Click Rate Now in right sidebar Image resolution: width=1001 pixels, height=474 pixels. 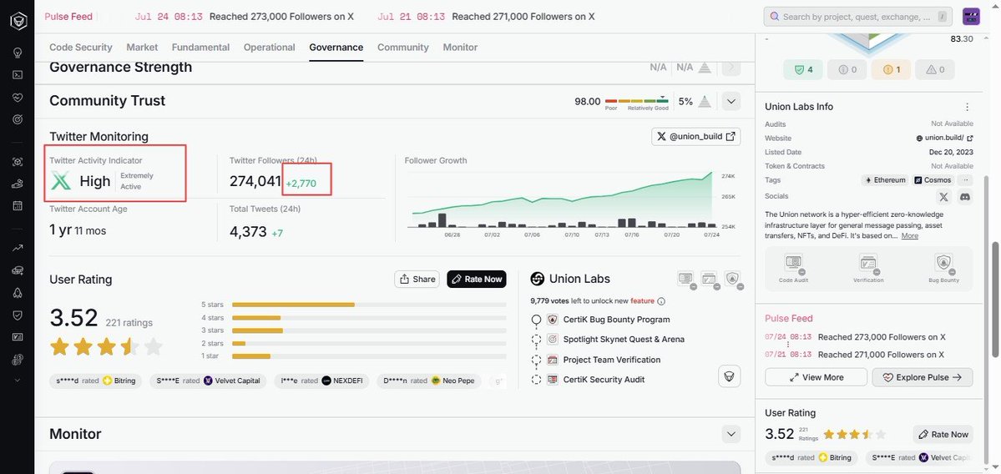point(943,435)
